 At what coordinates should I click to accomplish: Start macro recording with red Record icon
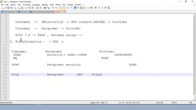point(96,8)
